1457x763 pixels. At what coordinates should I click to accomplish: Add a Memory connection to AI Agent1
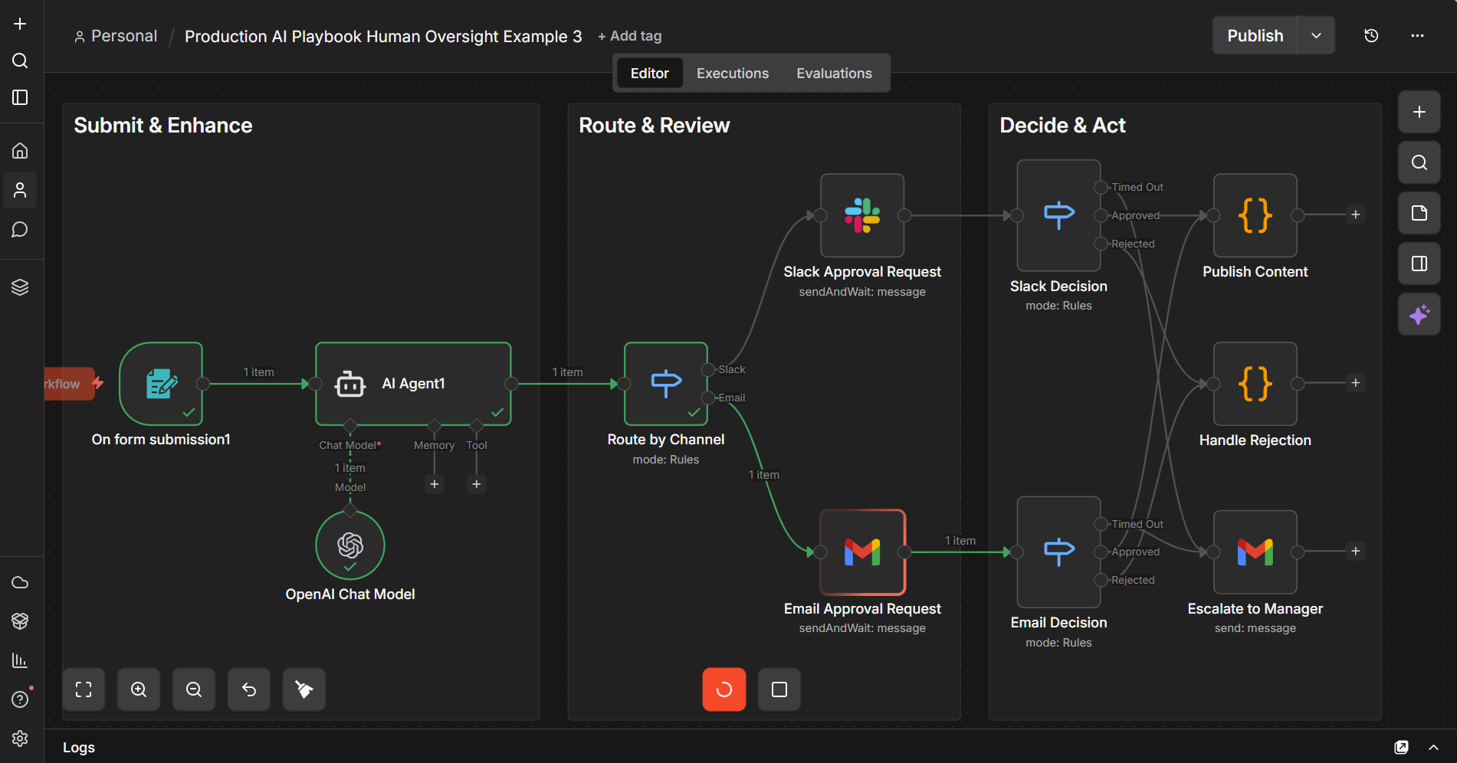[435, 484]
